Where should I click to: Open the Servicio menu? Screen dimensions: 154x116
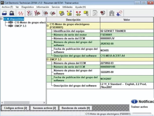point(56,7)
